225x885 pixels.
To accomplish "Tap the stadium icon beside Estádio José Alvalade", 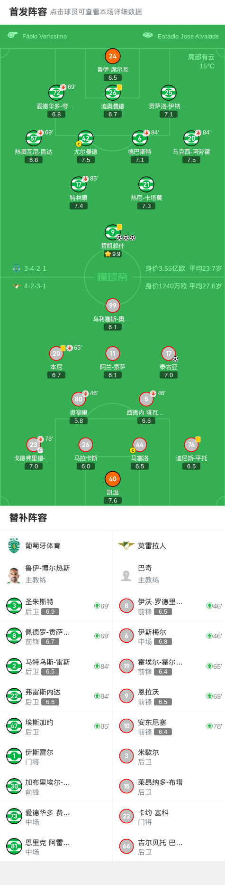I will pyautogui.click(x=148, y=35).
